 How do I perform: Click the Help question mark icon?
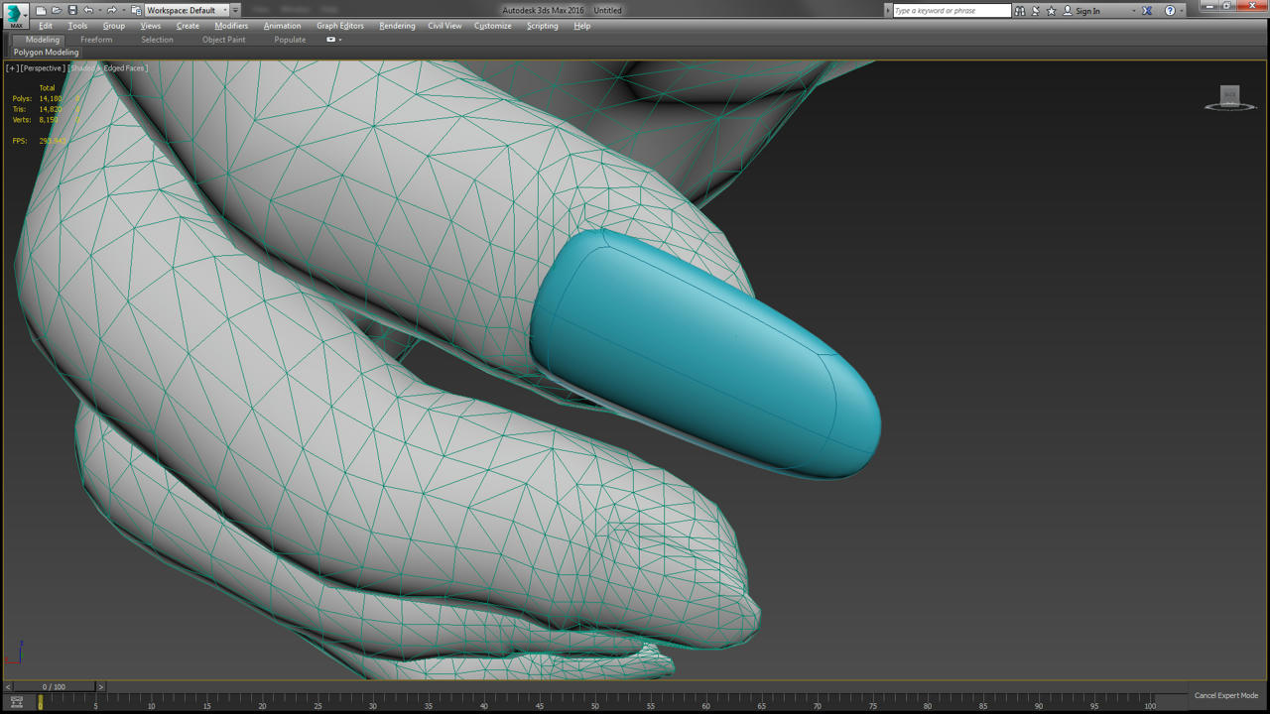coord(1170,10)
